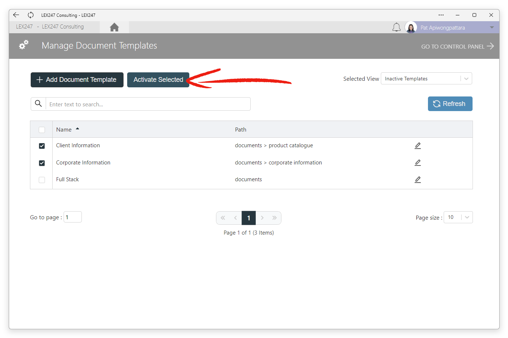The width and height of the screenshot is (508, 338).
Task: Click the home icon in top bar
Action: pyautogui.click(x=114, y=27)
